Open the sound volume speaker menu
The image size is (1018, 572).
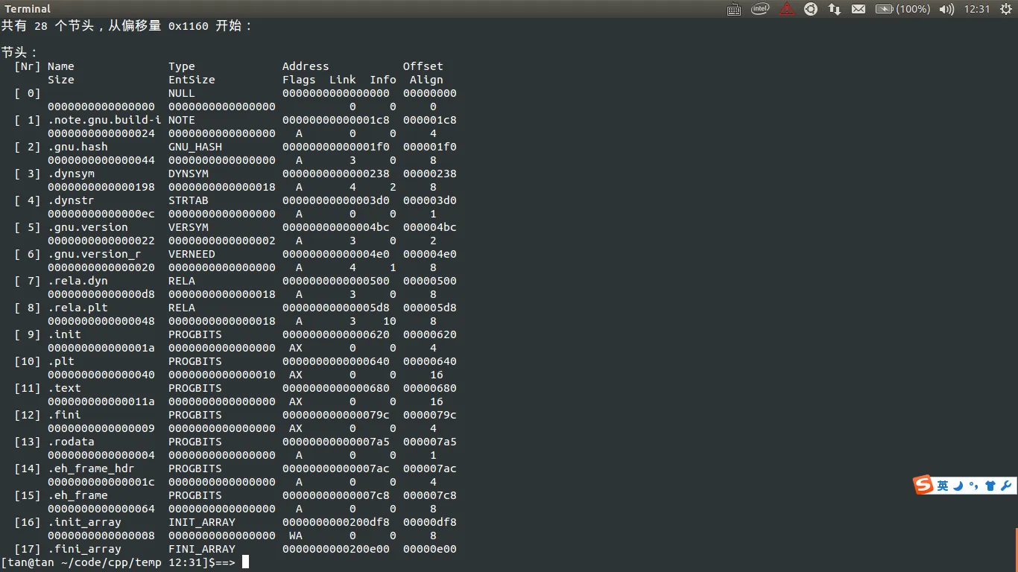946,9
